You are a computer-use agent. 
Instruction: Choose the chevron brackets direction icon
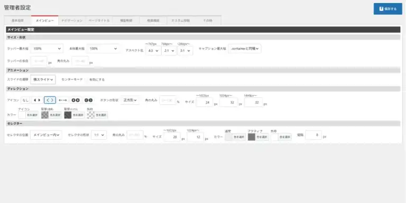click(x=50, y=100)
